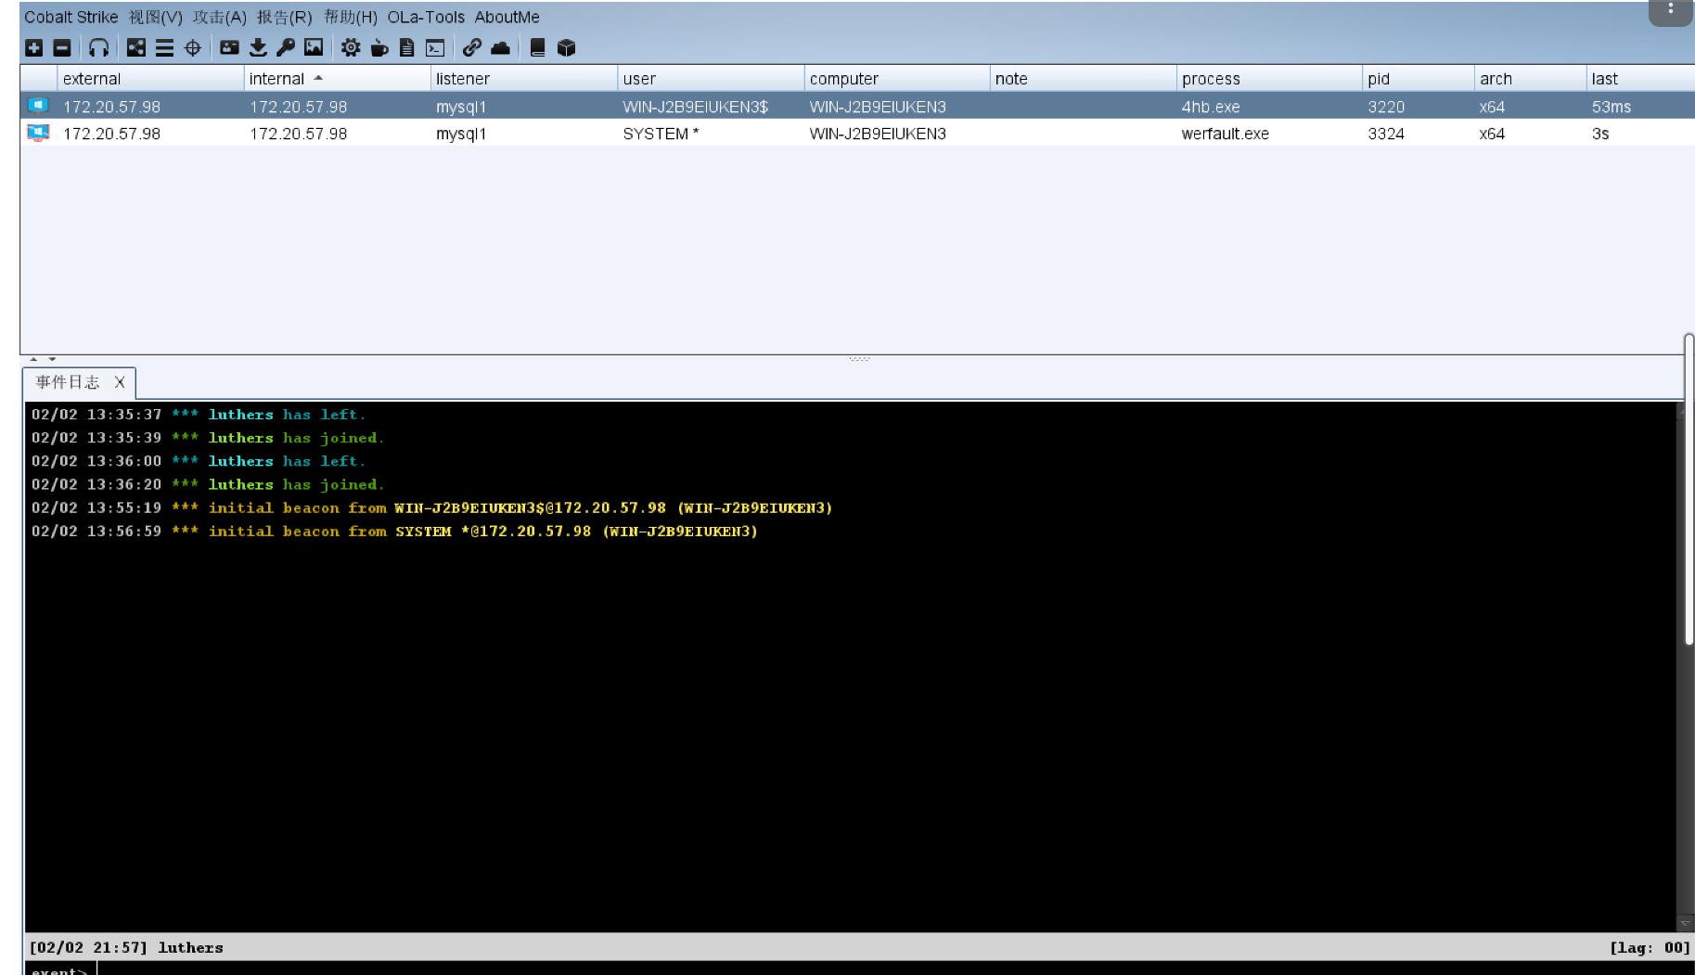1695x975 pixels.
Task: Click pid 3324 cell
Action: [1419, 134]
